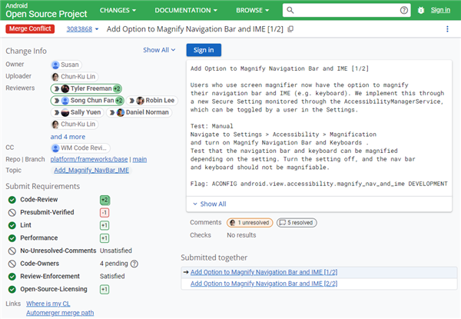461x319 pixels.
Task: Expand Show All in Change Info
Action: 159,50
